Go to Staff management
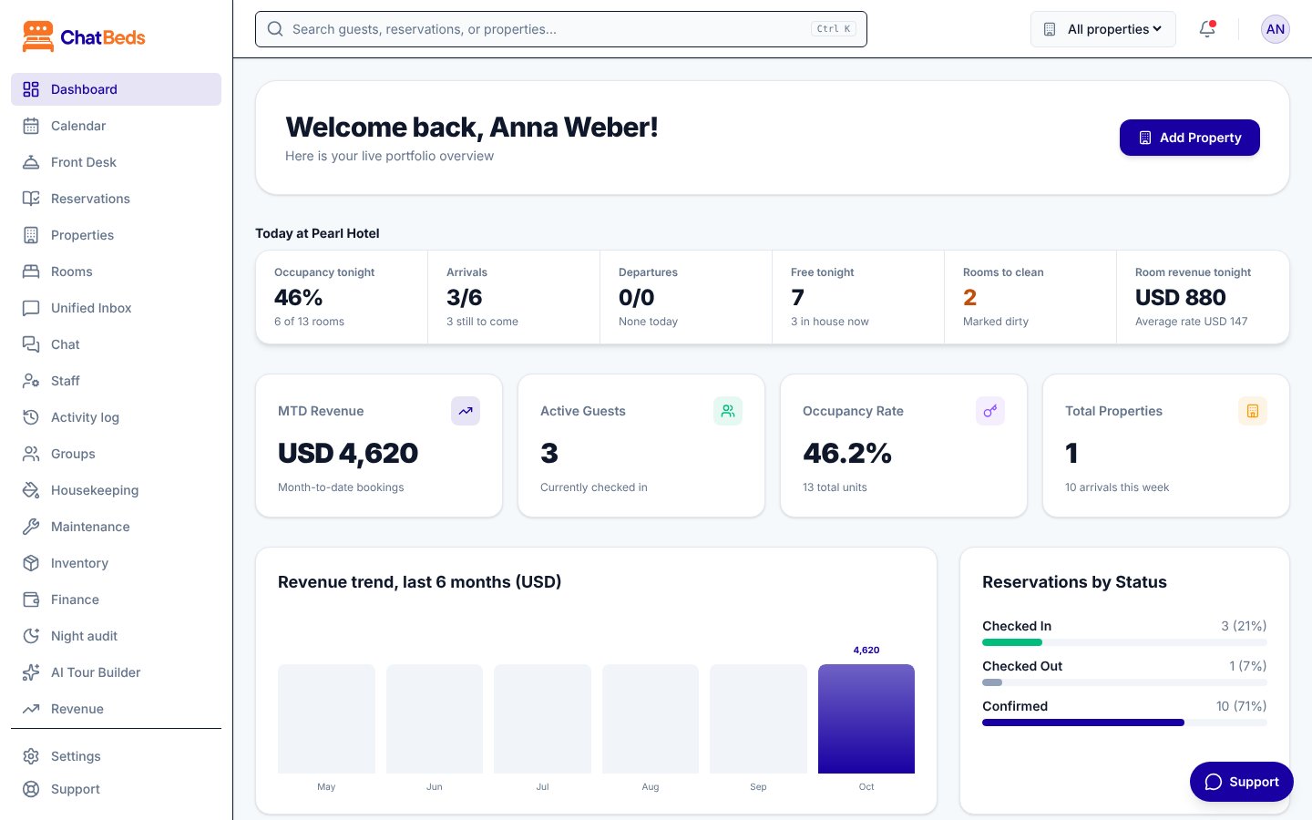The height and width of the screenshot is (820, 1312). 116,381
